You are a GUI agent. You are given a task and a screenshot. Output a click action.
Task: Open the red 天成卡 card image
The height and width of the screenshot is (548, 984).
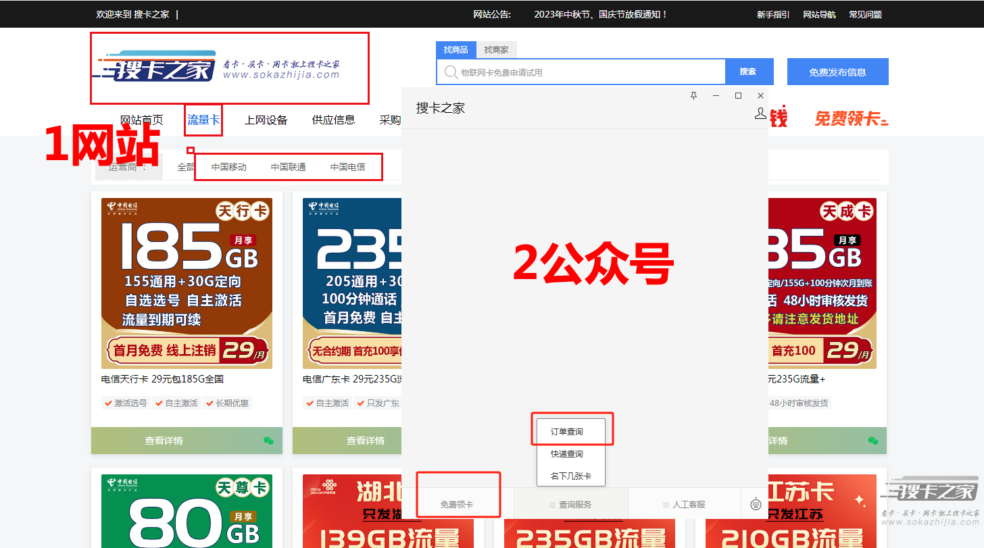822,283
